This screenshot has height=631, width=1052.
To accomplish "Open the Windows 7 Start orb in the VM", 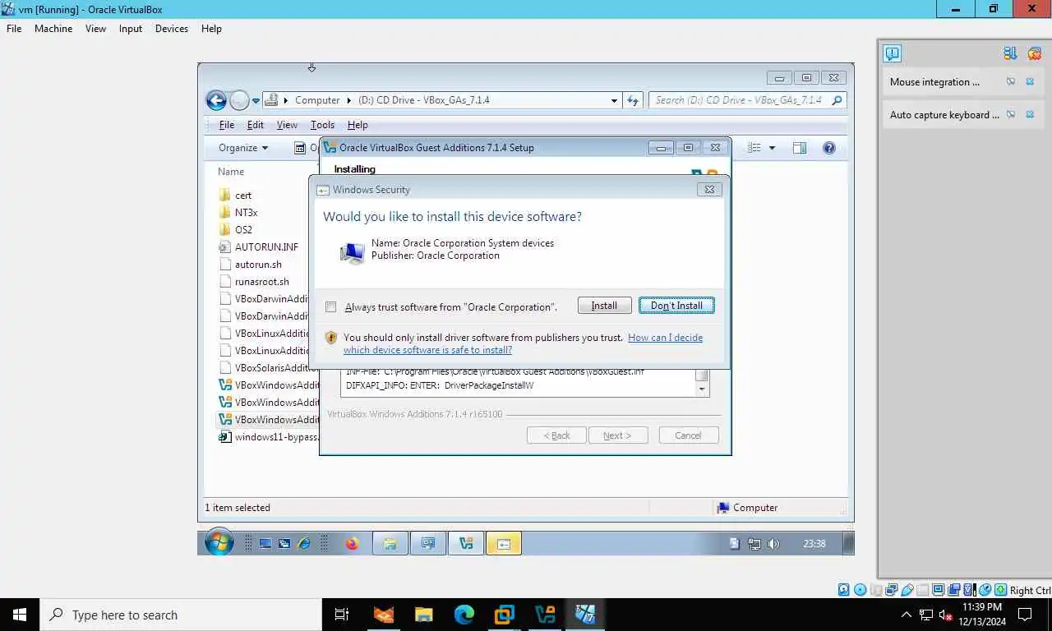I will pyautogui.click(x=219, y=543).
